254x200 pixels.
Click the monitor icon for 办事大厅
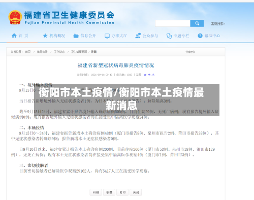click(107, 36)
